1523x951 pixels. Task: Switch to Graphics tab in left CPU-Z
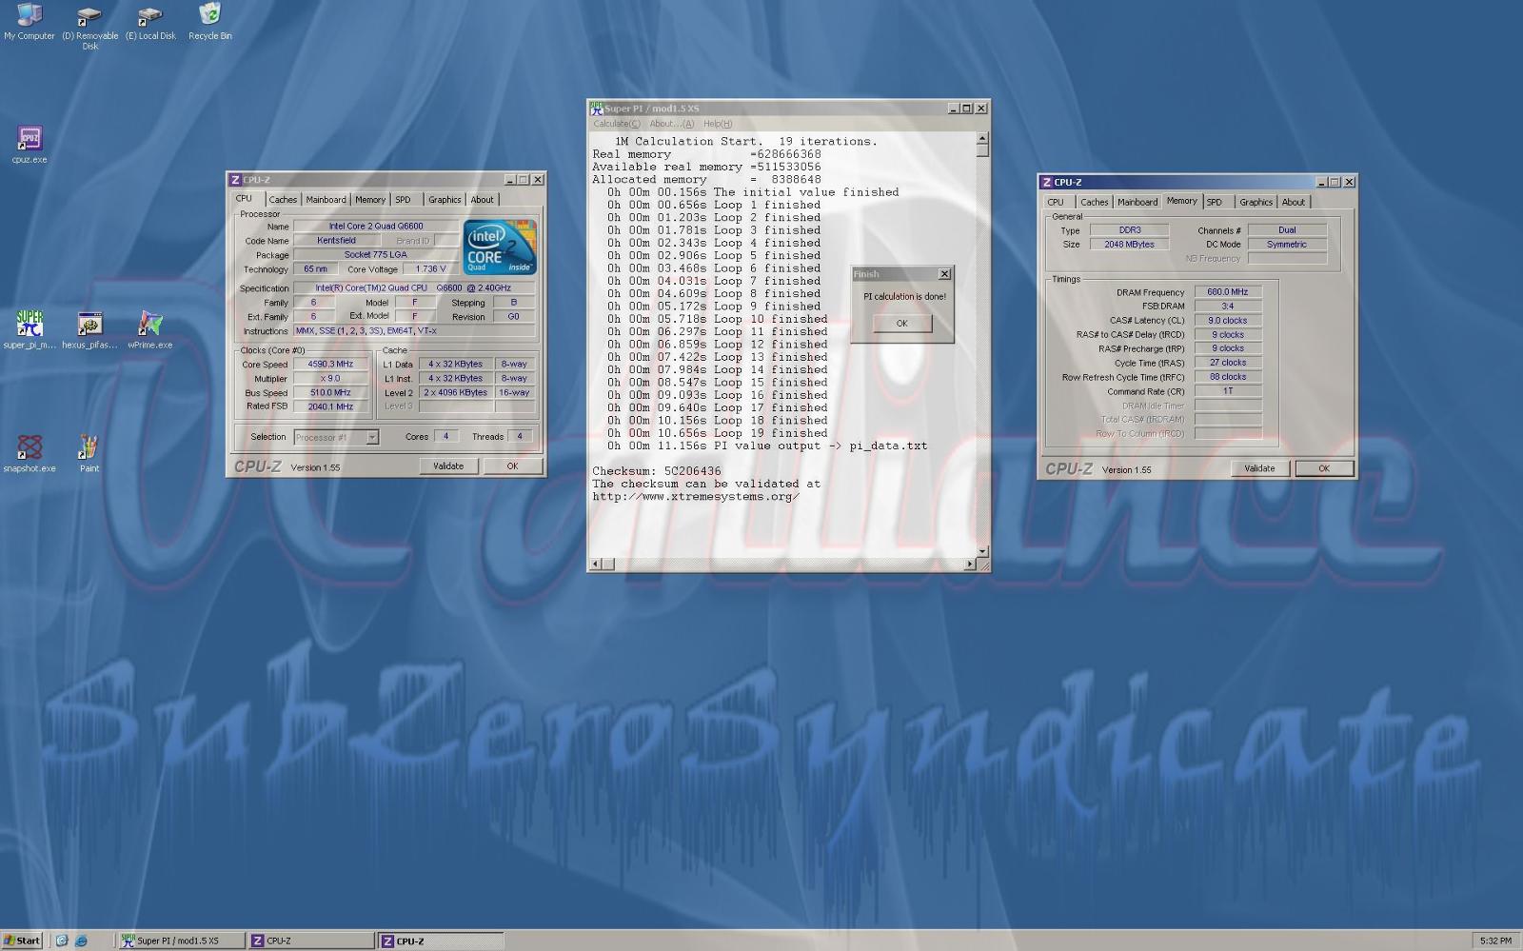click(445, 200)
